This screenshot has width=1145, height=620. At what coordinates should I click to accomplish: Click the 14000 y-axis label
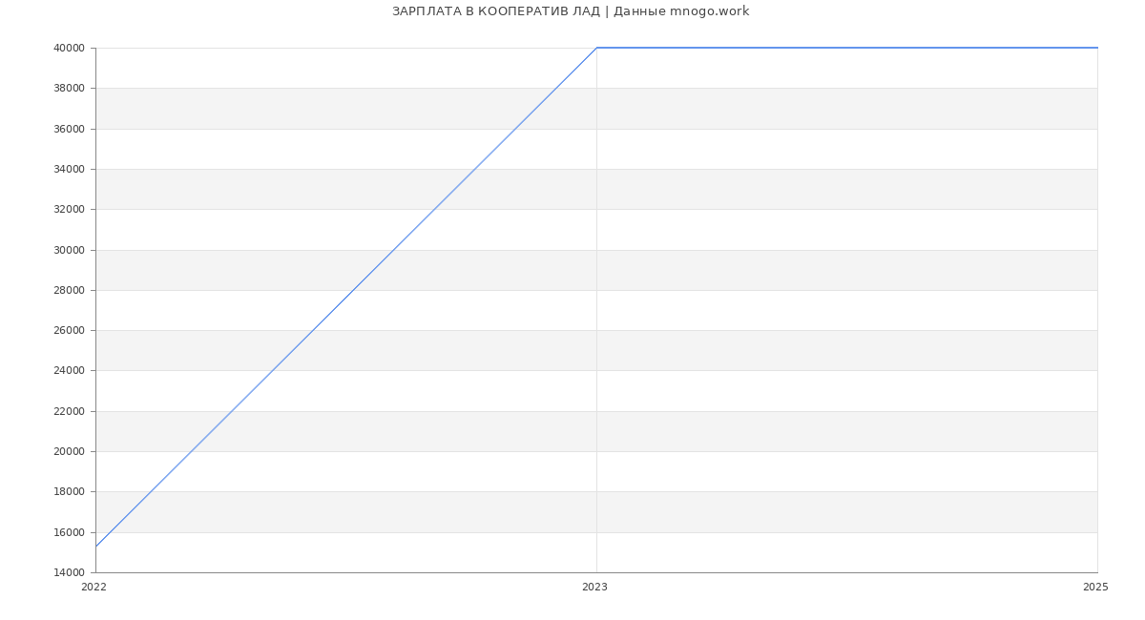pyautogui.click(x=69, y=573)
